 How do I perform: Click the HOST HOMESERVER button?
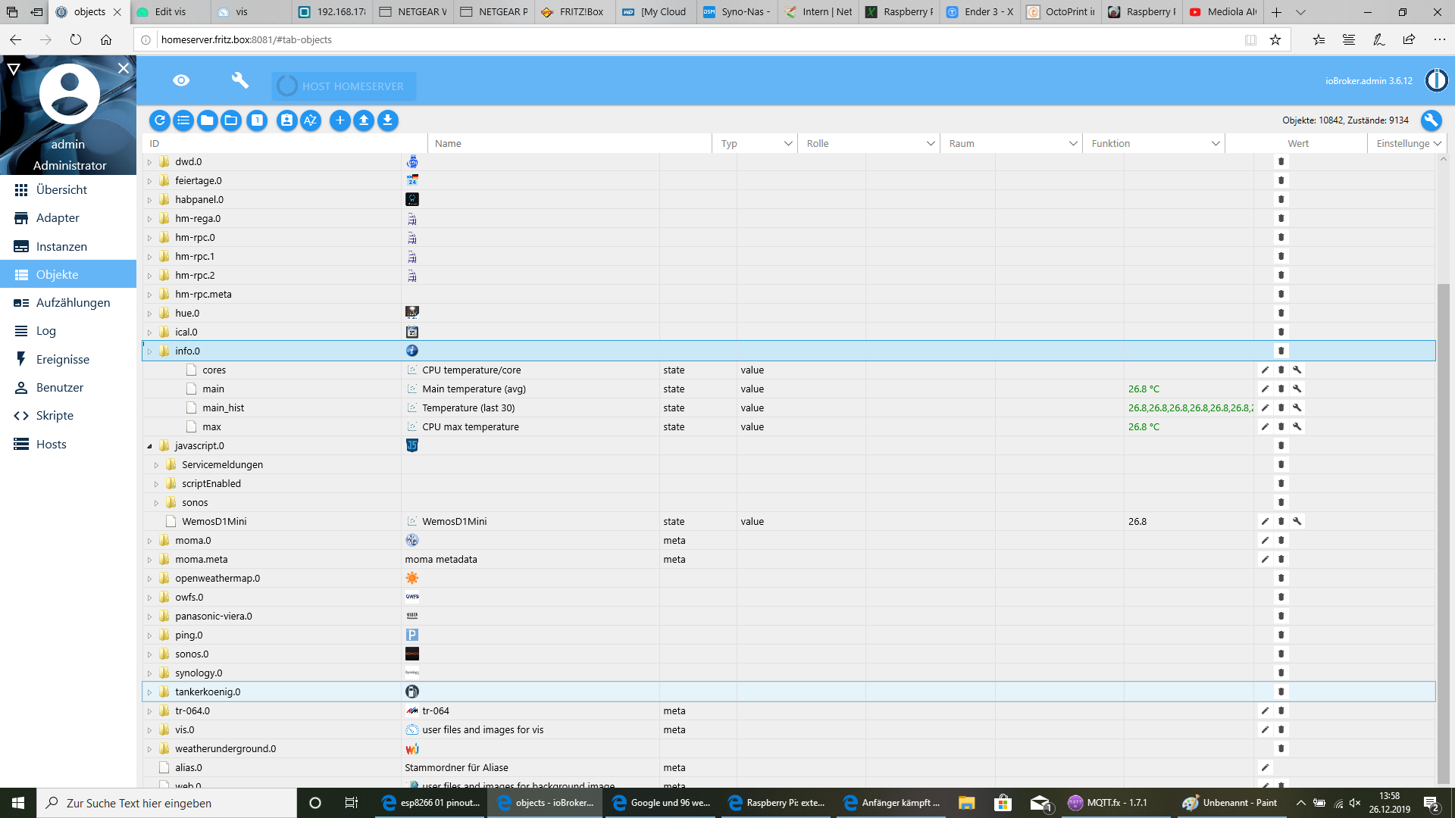coord(343,86)
